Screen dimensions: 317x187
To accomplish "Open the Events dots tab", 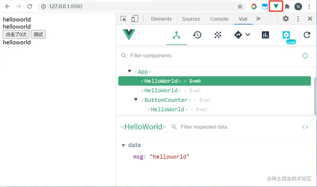I will tap(218, 35).
